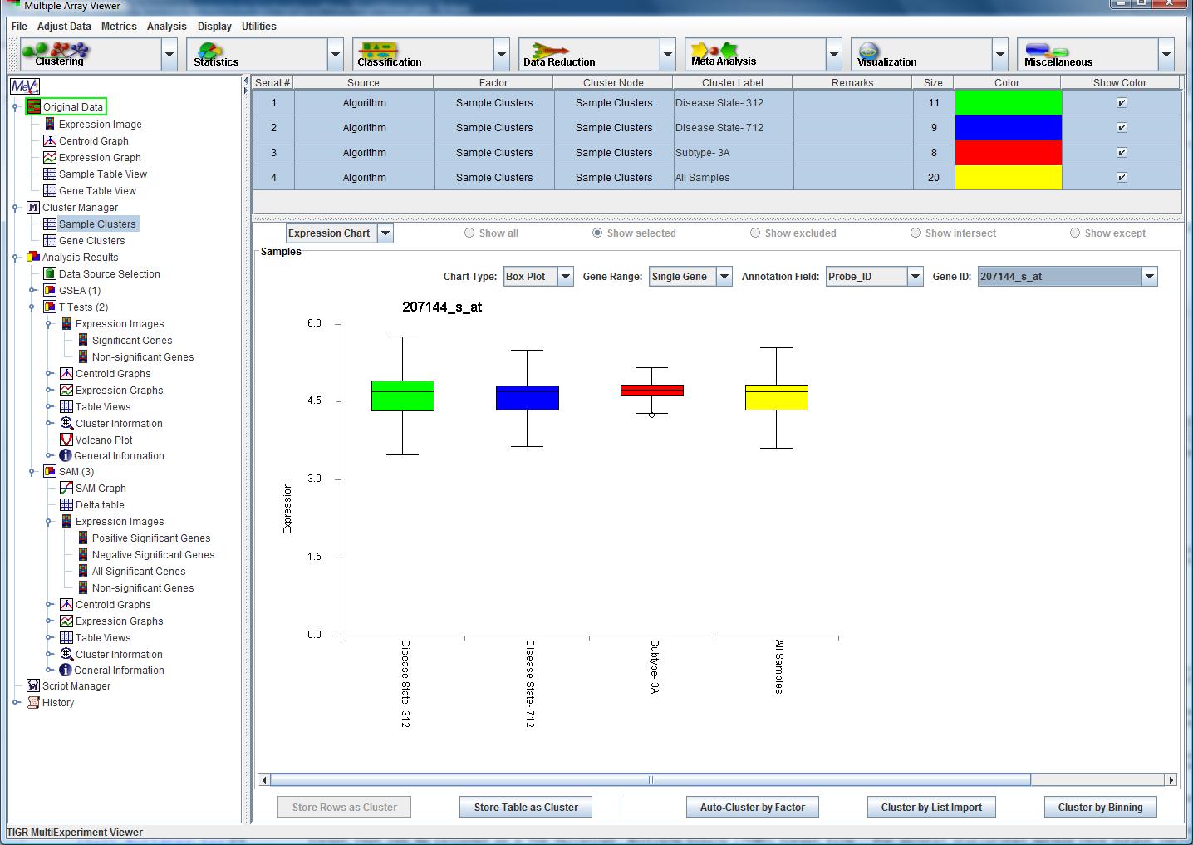Select Gene Clusters in the tree
Viewport: 1193px width, 845px height.
coord(91,241)
